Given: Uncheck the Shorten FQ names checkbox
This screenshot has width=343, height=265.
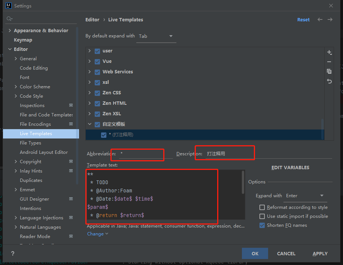Looking at the screenshot, I should pyautogui.click(x=262, y=225).
